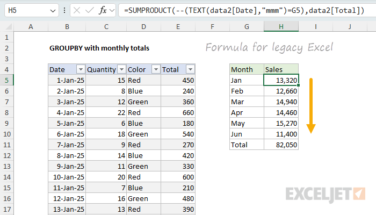
Task: Select the column E header
Action: click(x=178, y=26)
